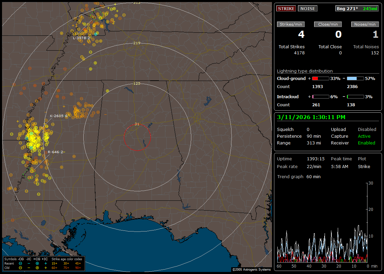The width and height of the screenshot is (384, 274).
Task: Click the positive intracloud pink percentage bar
Action: (320, 97)
